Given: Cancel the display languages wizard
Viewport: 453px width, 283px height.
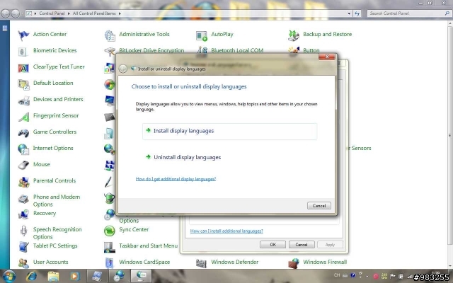Looking at the screenshot, I should 319,206.
